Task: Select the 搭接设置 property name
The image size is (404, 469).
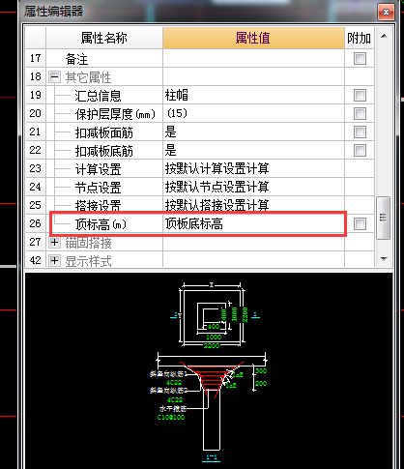Action: point(98,206)
